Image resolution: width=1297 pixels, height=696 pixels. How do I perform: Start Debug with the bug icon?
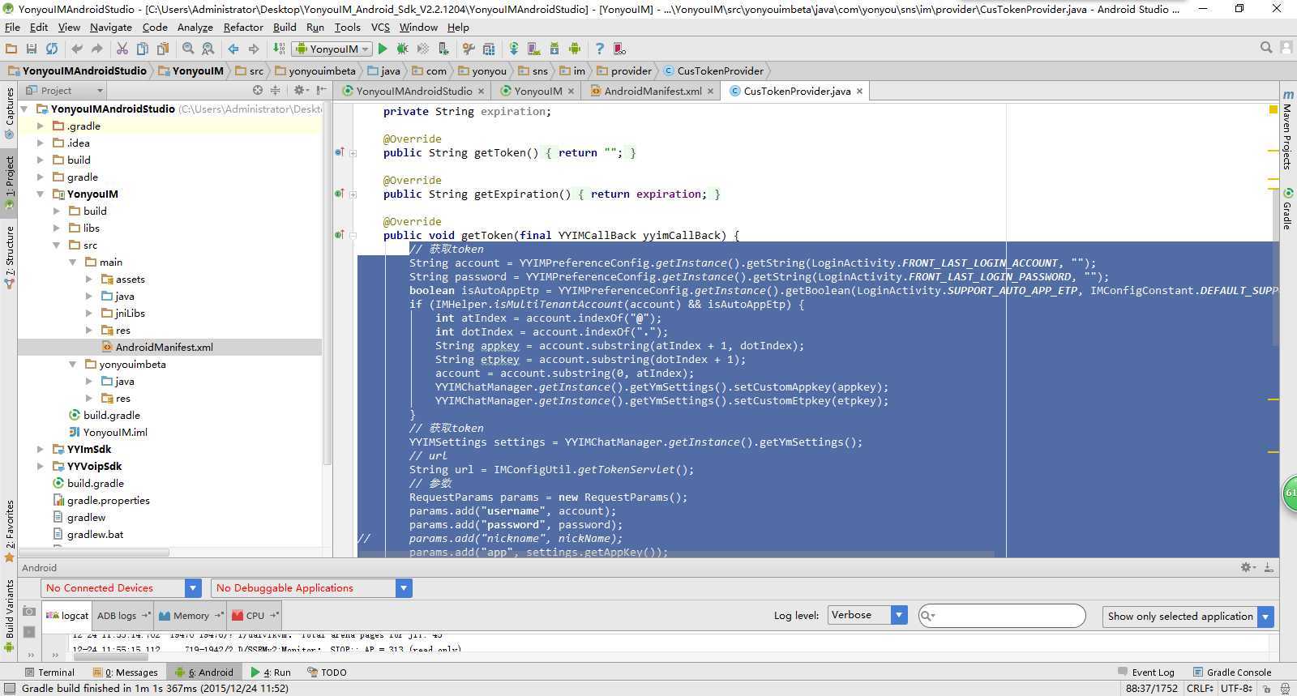click(x=403, y=49)
